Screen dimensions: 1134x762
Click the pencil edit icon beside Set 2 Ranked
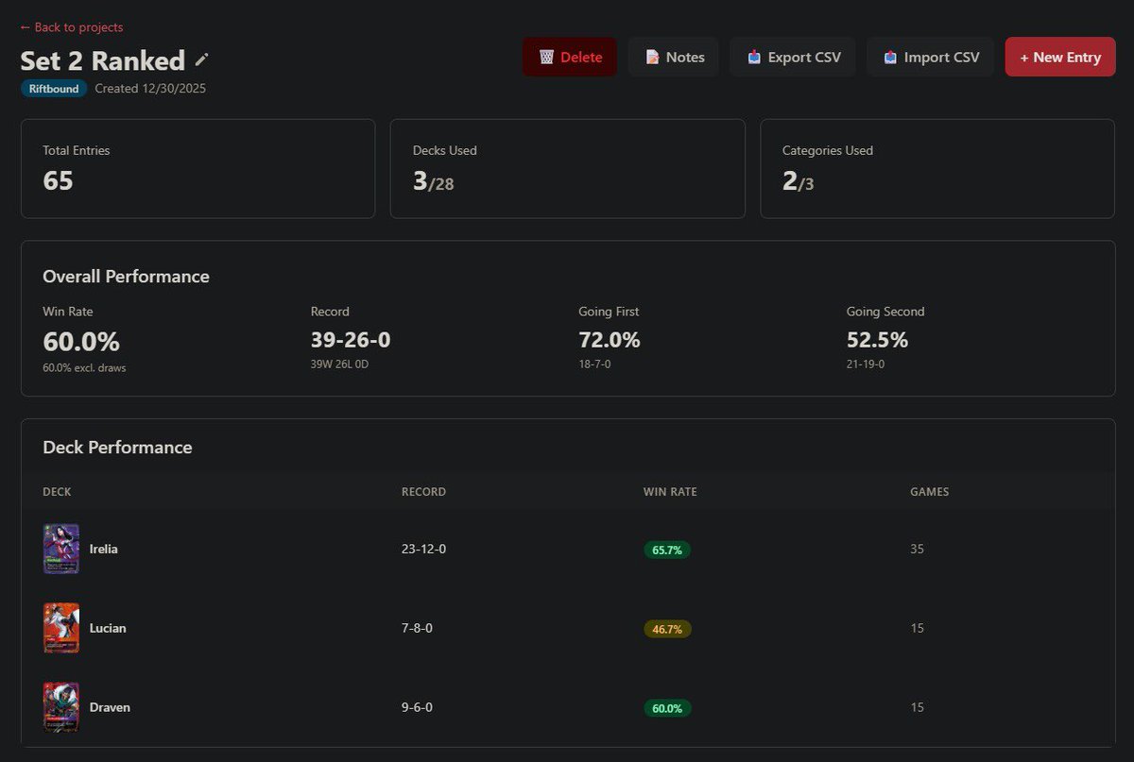(201, 59)
